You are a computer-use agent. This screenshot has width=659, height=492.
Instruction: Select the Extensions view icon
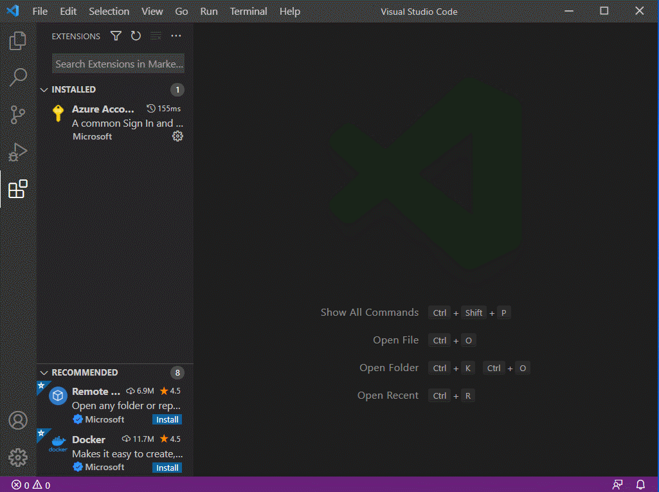(x=17, y=189)
